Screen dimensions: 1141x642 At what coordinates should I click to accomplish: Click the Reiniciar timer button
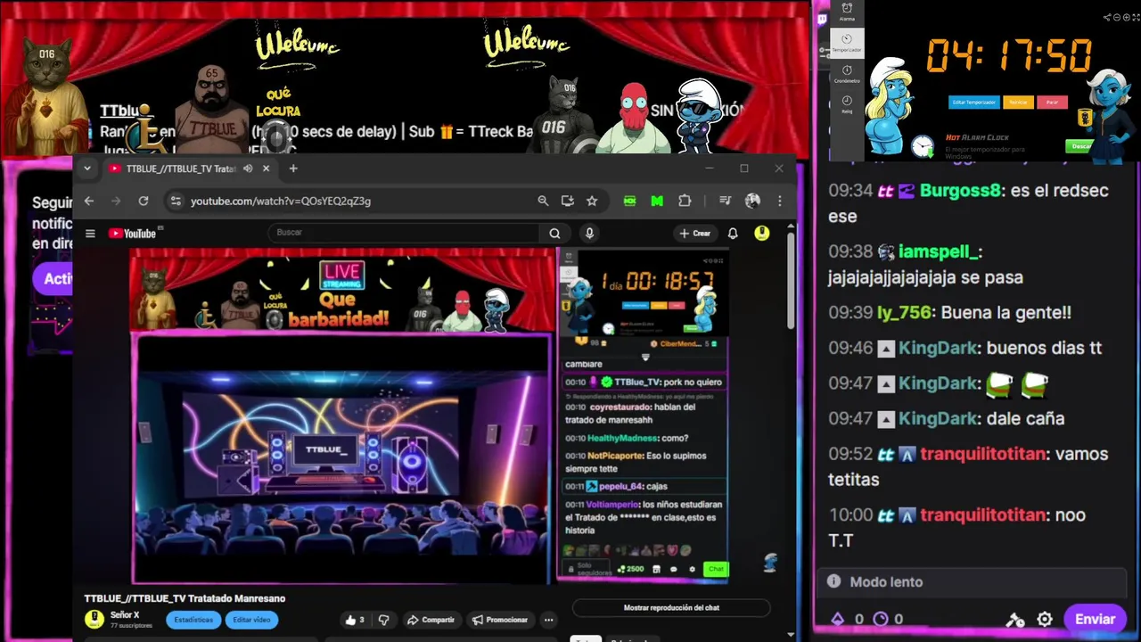click(x=1018, y=103)
